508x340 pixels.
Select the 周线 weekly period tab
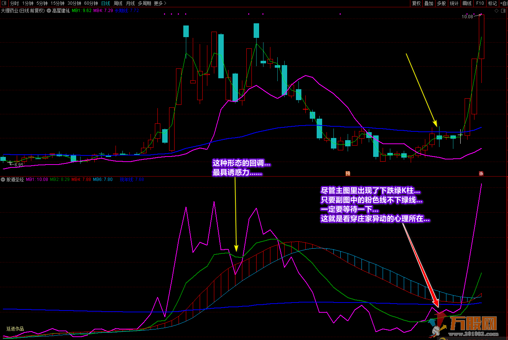tap(118, 3)
